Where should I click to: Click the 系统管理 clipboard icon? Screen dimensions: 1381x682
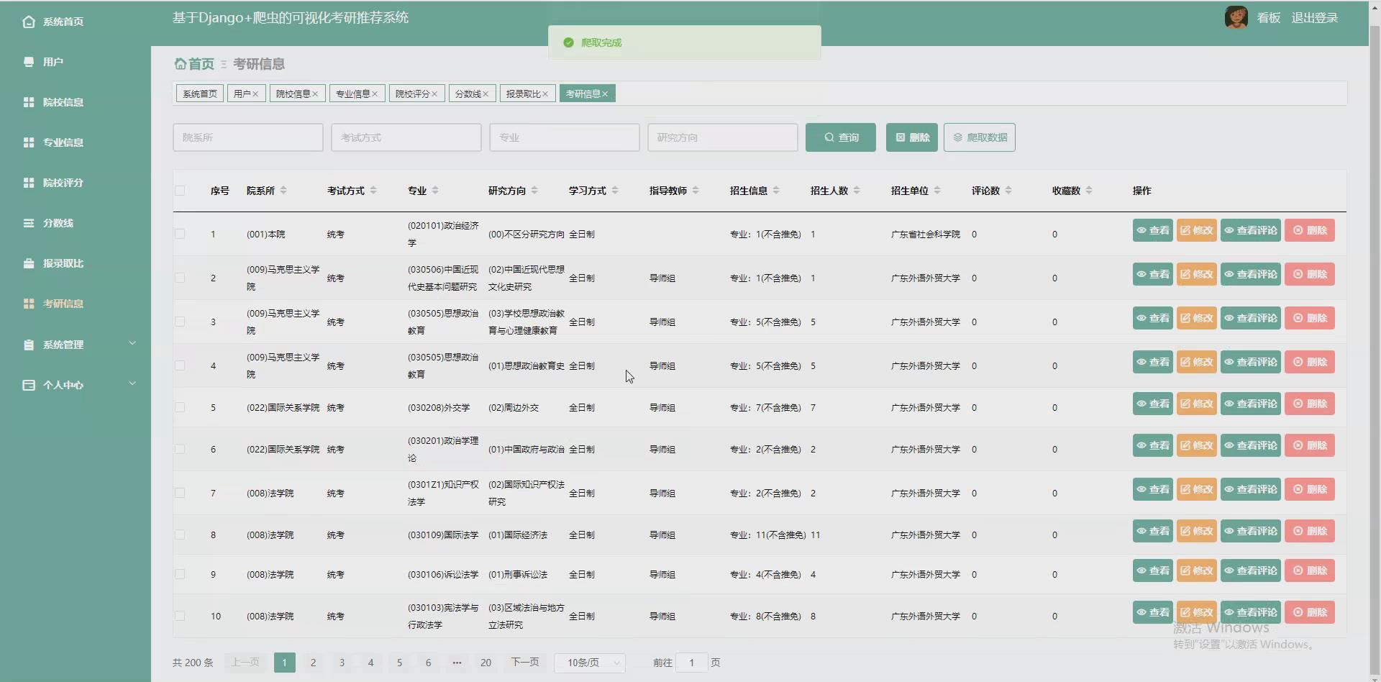click(x=29, y=345)
